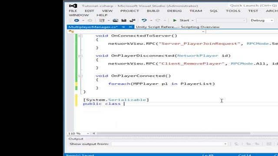278x156 pixels.
Task: Click the editor horizontal scrollbar thumb
Action: click(173, 133)
